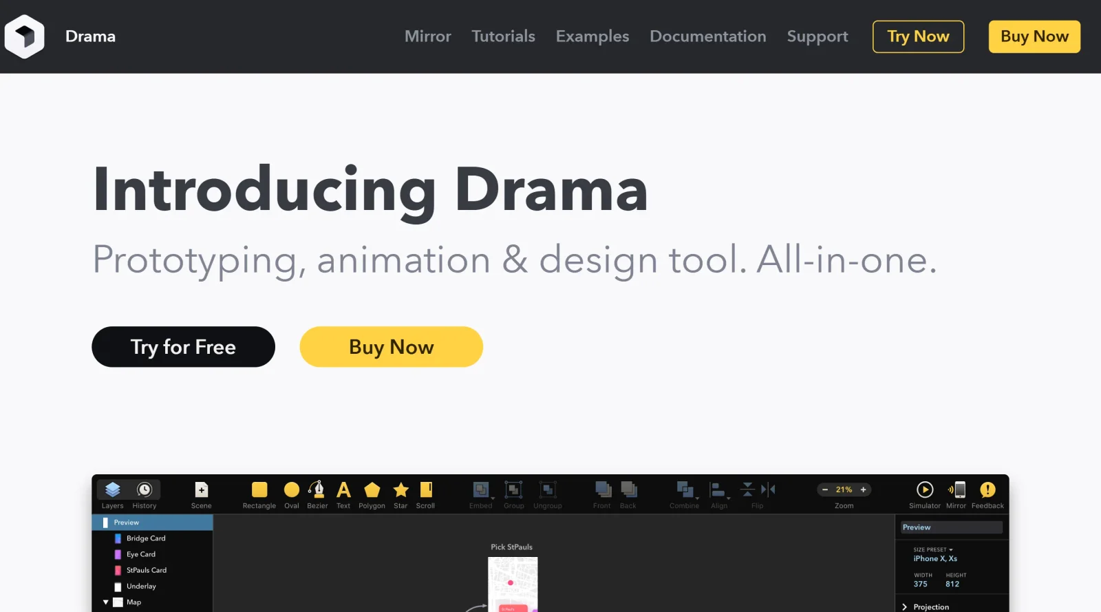Increase zoom with the plus button
This screenshot has width=1101, height=612.
(863, 489)
